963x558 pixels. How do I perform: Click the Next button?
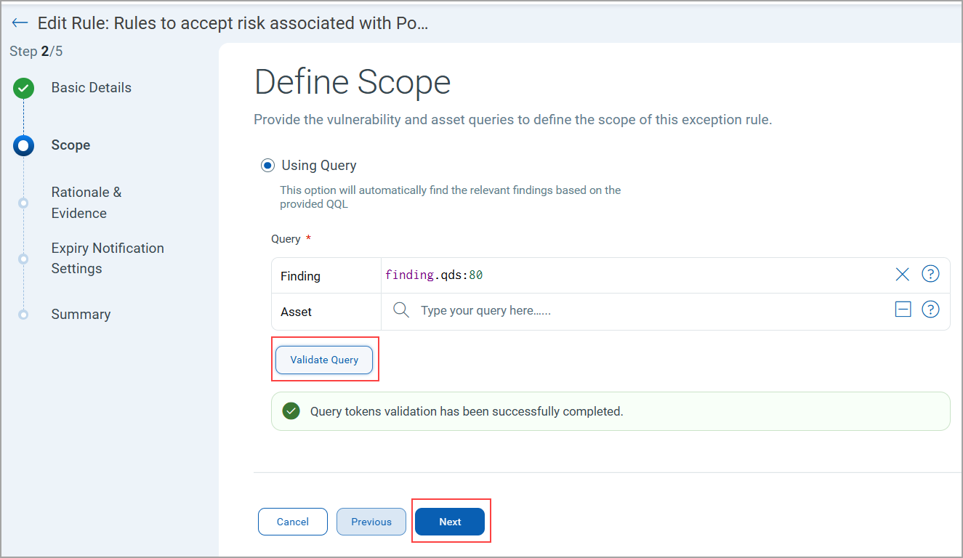click(450, 522)
